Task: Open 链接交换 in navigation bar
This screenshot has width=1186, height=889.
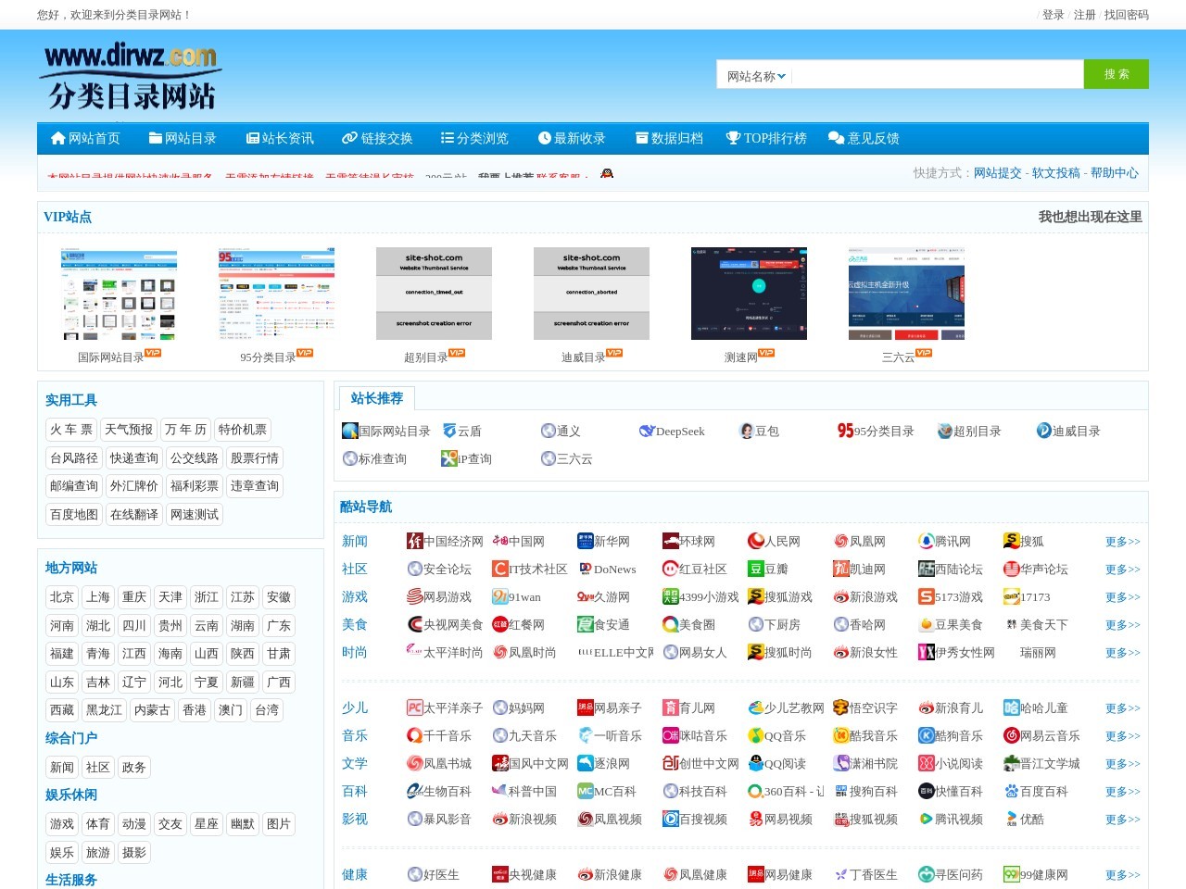Action: (x=377, y=138)
